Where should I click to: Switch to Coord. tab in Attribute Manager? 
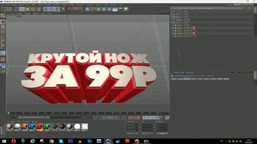tap(180, 79)
